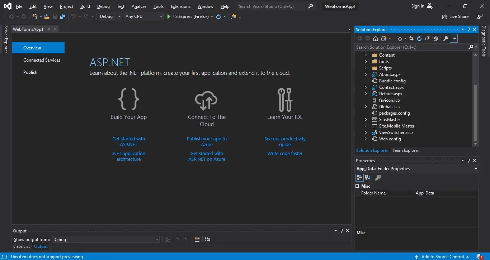490x260 pixels.
Task: Click the Show All Files icon
Action: pyautogui.click(x=435, y=38)
